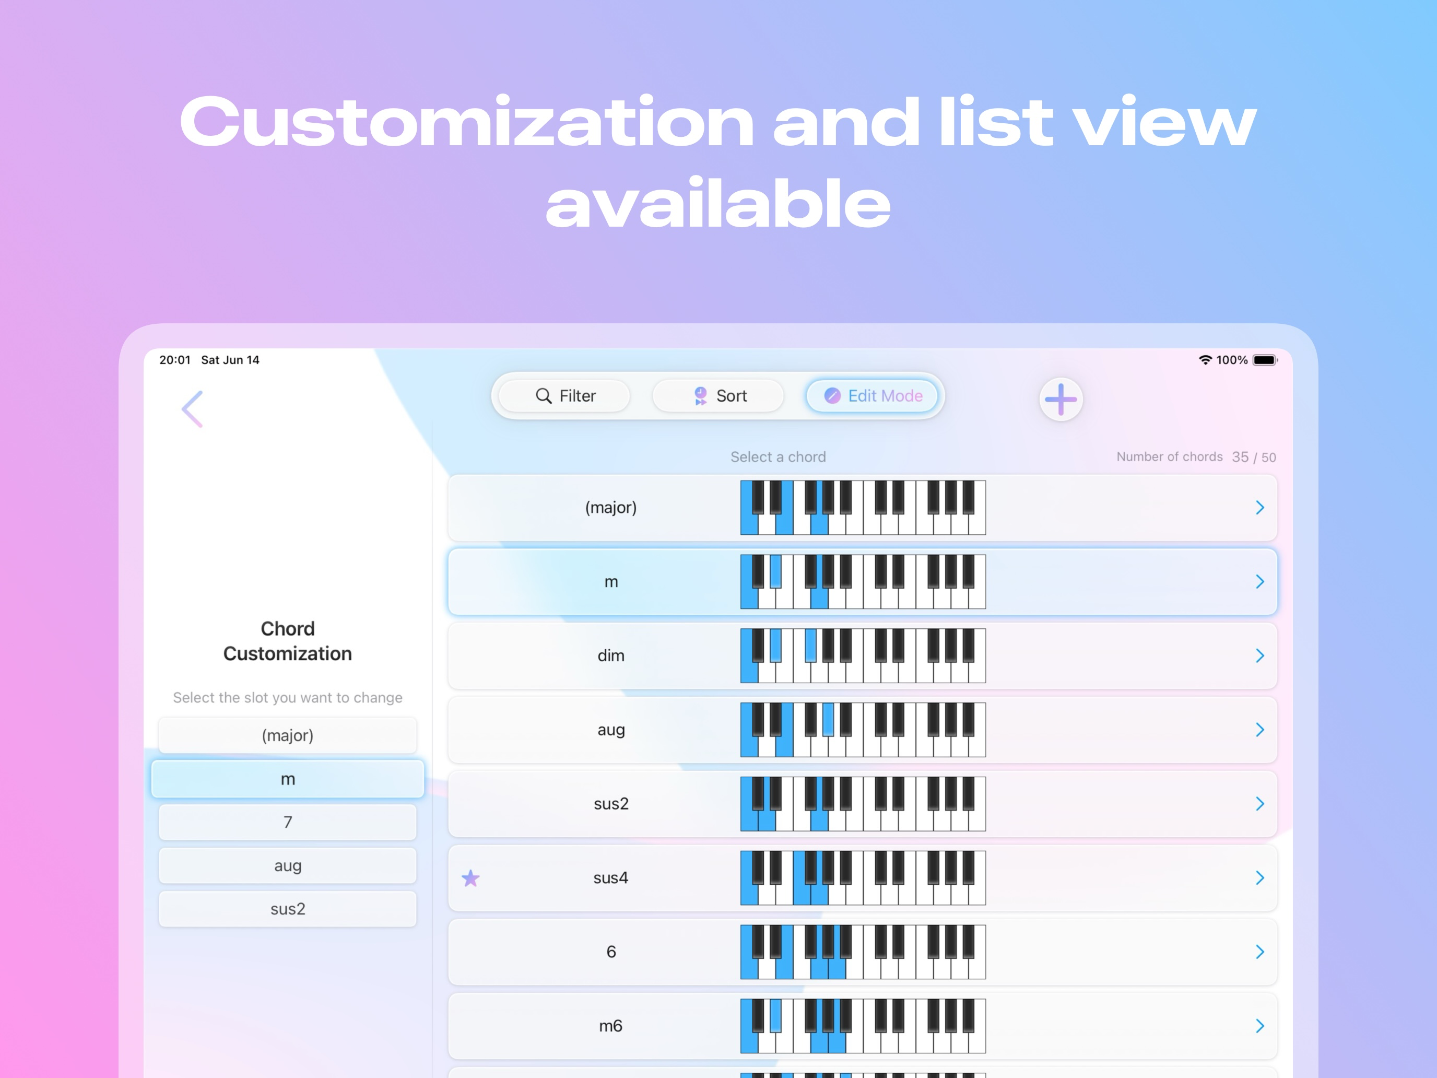Click the sus2 chord piano diagram

click(863, 804)
